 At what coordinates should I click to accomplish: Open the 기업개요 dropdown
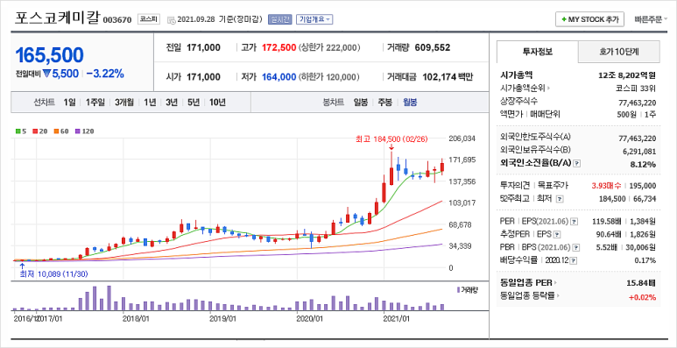click(x=314, y=19)
